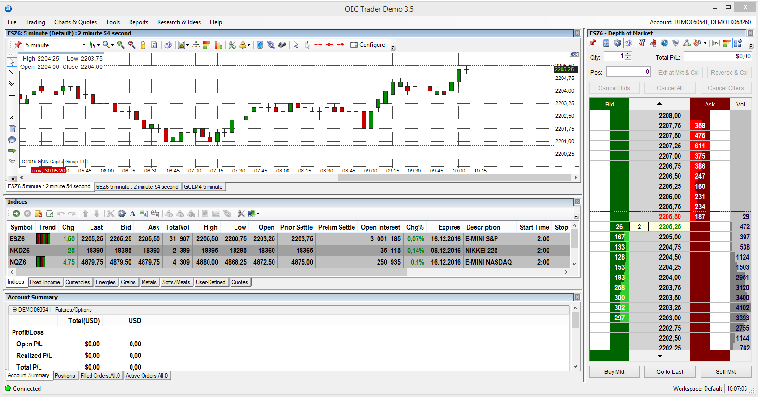
Task: Click the green add symbol icon in Indices toolbar
Action: point(16,213)
